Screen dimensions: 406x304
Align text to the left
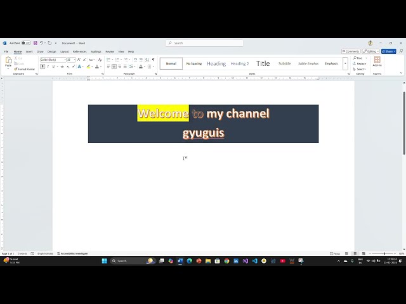(x=108, y=66)
